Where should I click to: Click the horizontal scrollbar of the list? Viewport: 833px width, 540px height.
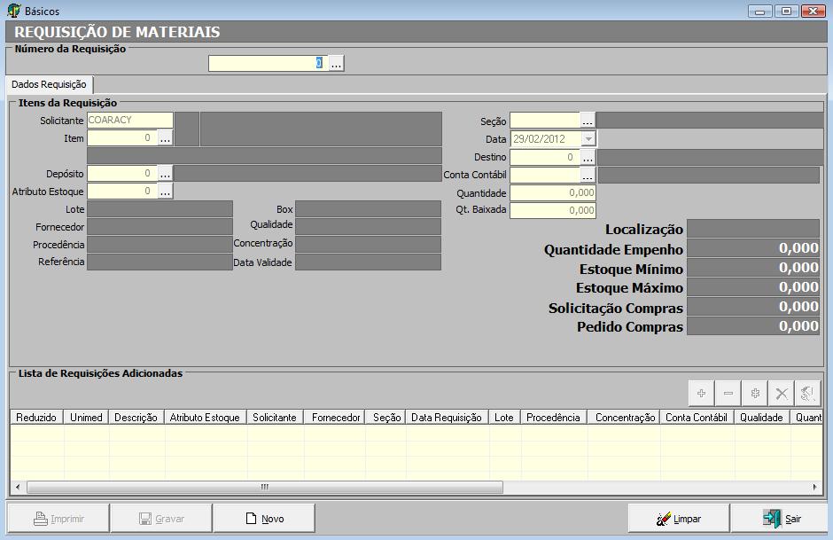(x=264, y=488)
